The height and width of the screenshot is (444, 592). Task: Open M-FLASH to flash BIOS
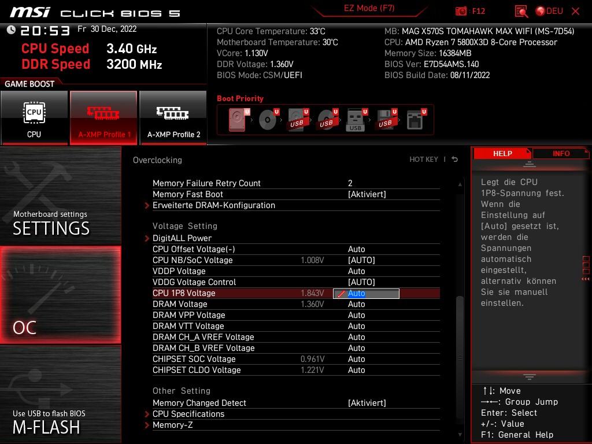(x=60, y=395)
